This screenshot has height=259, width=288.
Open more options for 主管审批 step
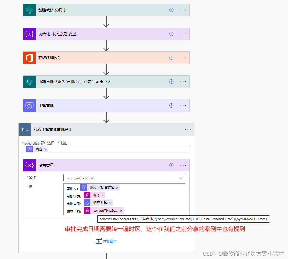[x=183, y=106]
